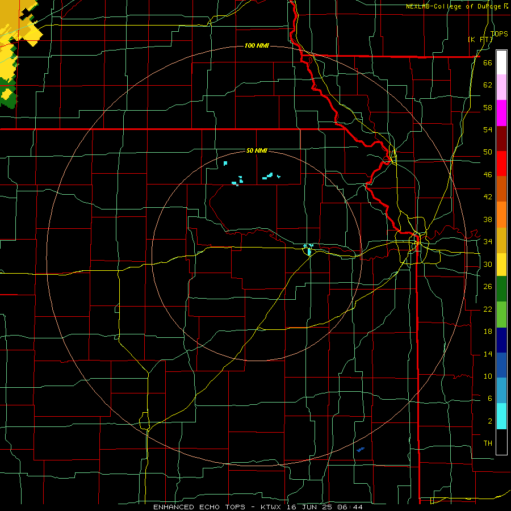Click the 6 legend value
Screen dimensions: 511x511
pyautogui.click(x=489, y=399)
